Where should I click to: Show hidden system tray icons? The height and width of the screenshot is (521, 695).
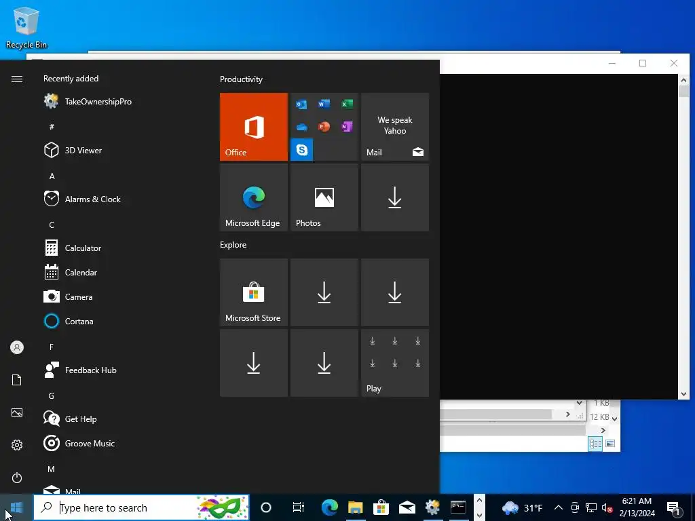(x=559, y=507)
